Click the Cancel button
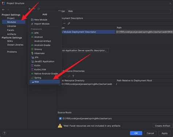The width and height of the screenshot is (173, 137). pyautogui.click(x=150, y=133)
